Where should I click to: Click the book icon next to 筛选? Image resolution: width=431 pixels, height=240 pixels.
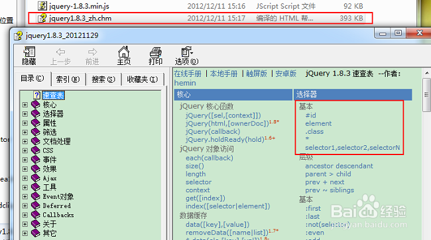[x=35, y=132]
